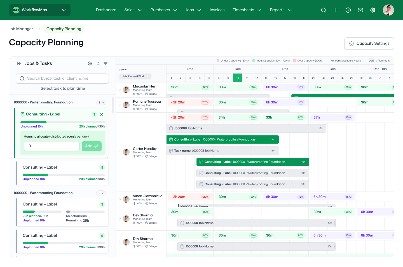Click the dollar billing icon on Consulting - Label card
Viewport: 403px width, 267px height.
[x=94, y=114]
